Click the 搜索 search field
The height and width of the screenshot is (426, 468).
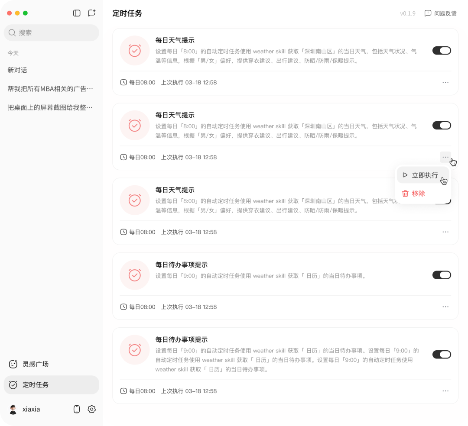click(x=51, y=32)
